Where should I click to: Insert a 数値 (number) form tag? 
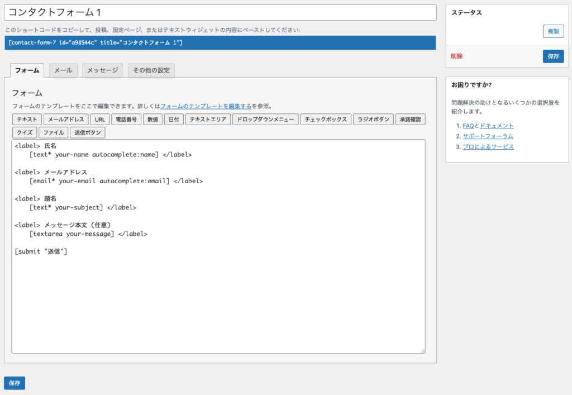pos(152,119)
